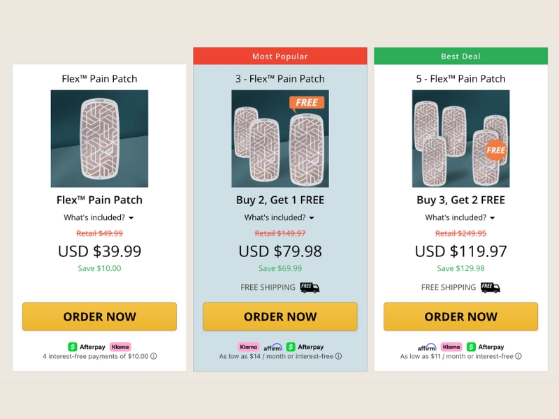
Task: Select the Best Deal green banner
Action: pos(460,56)
